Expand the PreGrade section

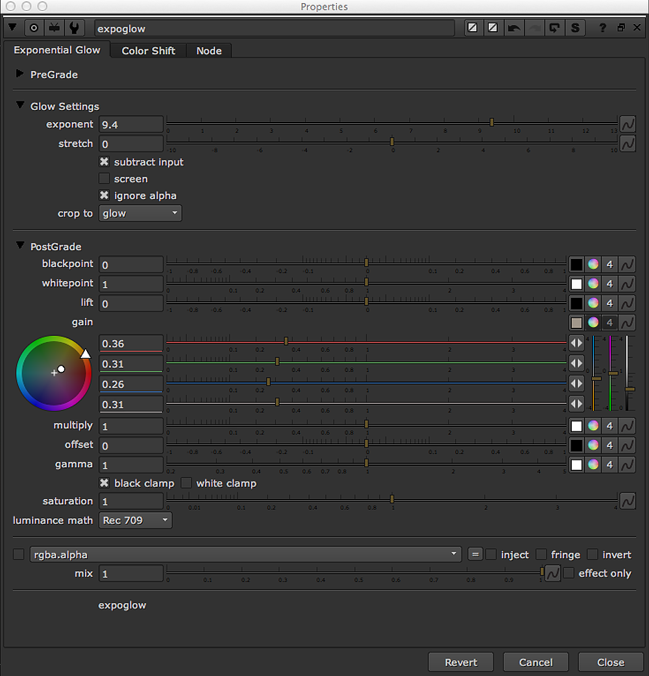click(19, 74)
